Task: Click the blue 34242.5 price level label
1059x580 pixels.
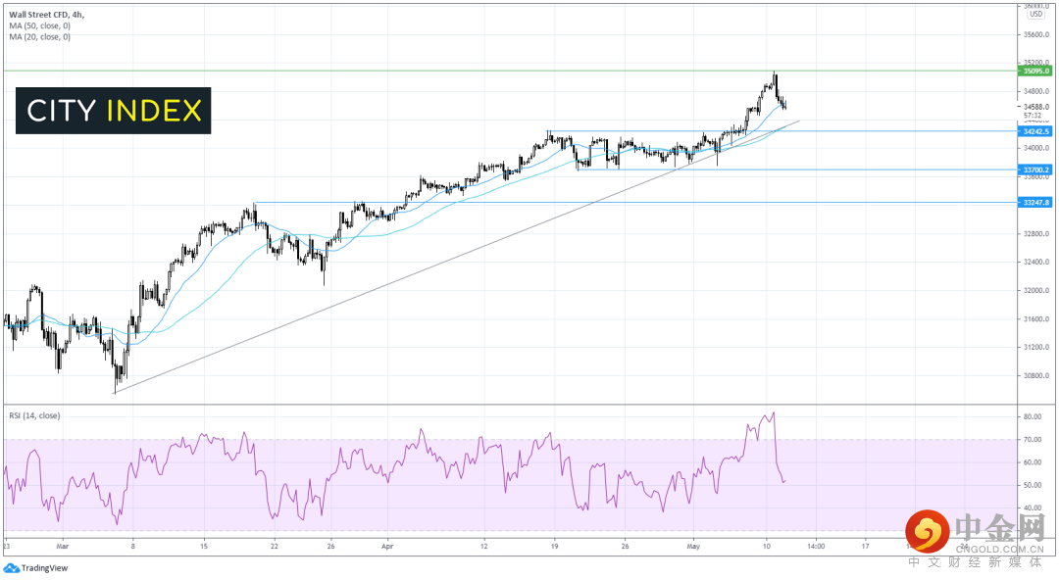Action: pos(1035,131)
